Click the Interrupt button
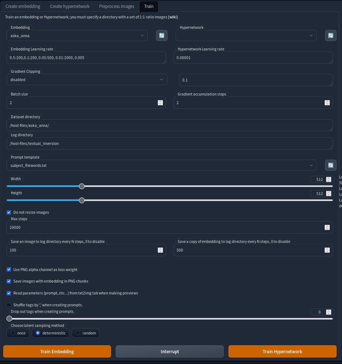Viewport: 342px width, 364px height. tap(170, 351)
